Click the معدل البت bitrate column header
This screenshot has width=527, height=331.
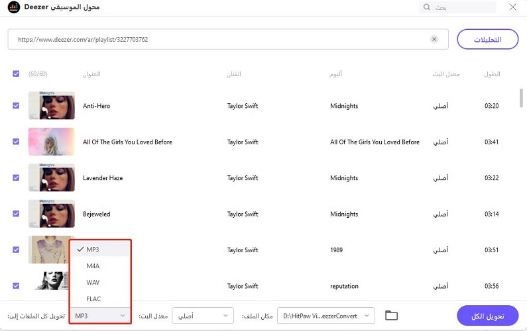click(446, 74)
